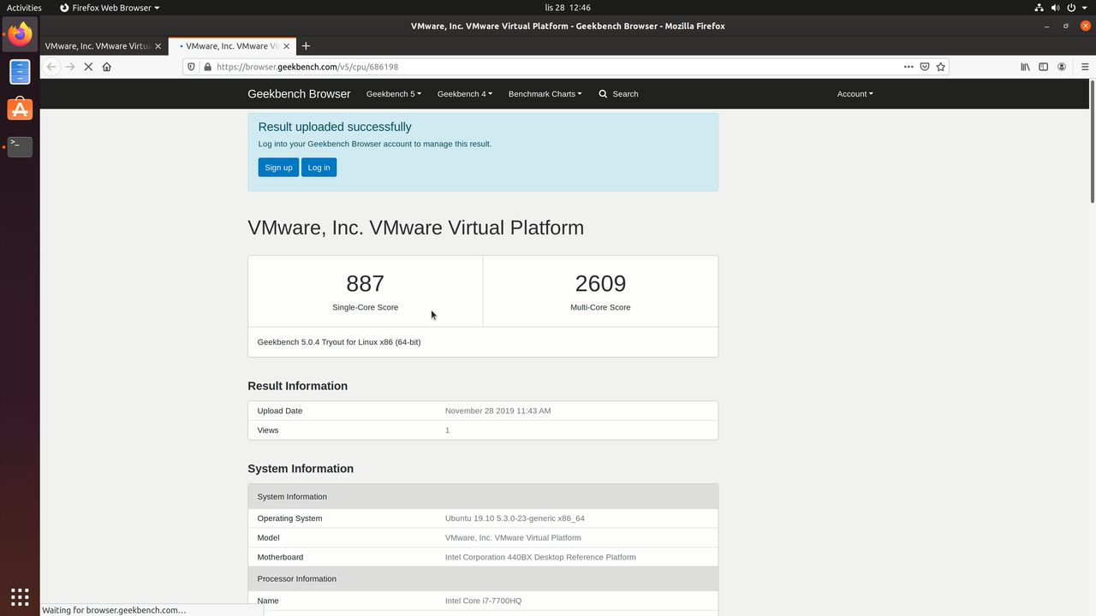Open Firefox from the Ubuntu dock
Viewport: 1096px width, 616px height.
tap(20, 34)
